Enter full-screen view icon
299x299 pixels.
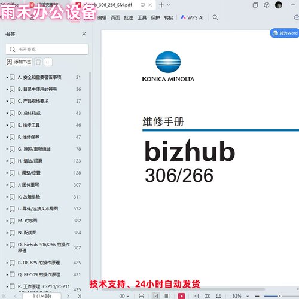tap(208, 296)
